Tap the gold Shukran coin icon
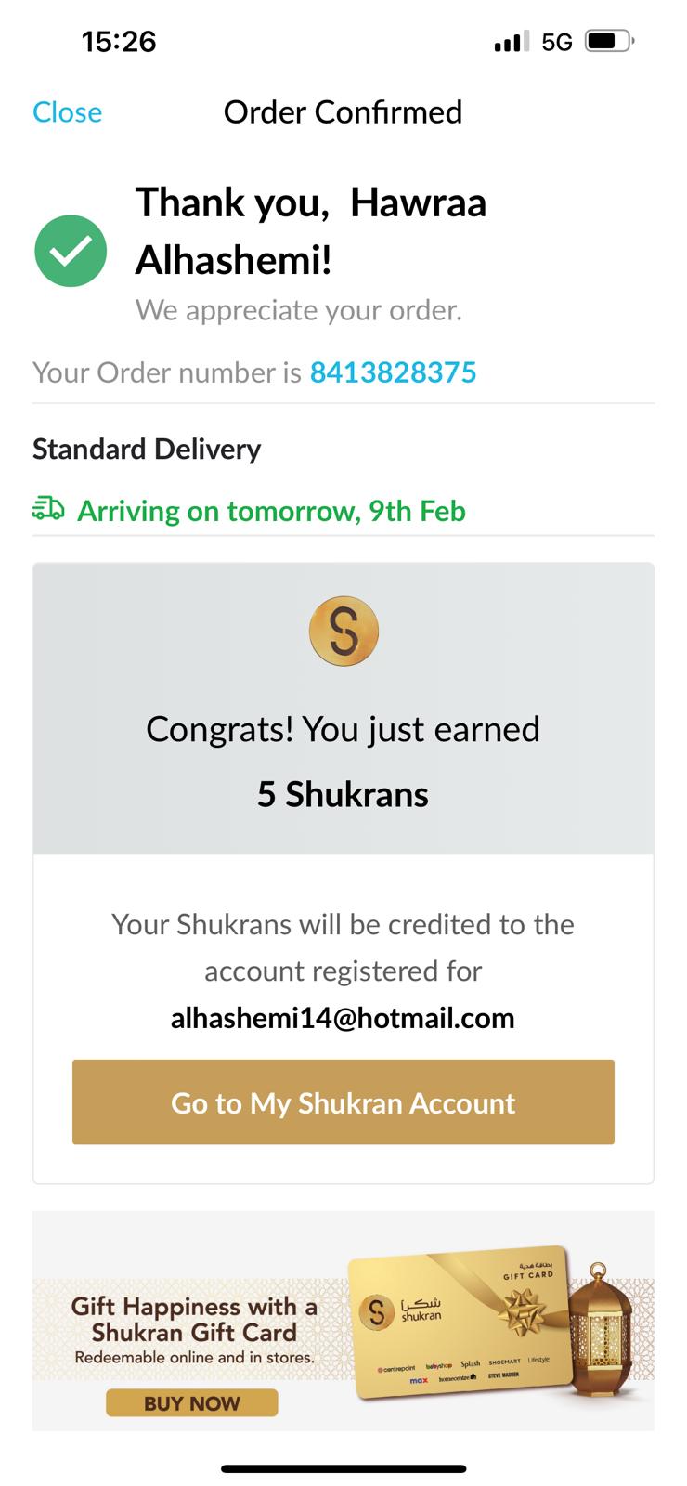The height and width of the screenshot is (1486, 687). coord(343,632)
